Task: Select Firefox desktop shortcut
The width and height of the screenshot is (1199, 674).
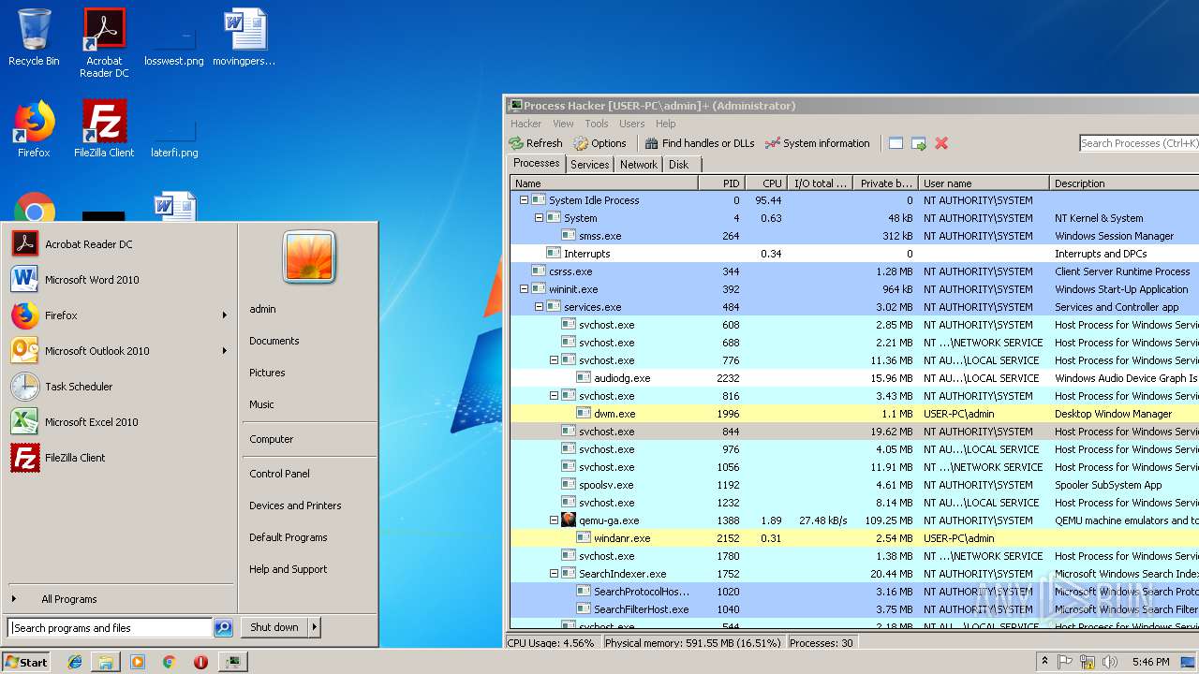Action: (x=34, y=128)
